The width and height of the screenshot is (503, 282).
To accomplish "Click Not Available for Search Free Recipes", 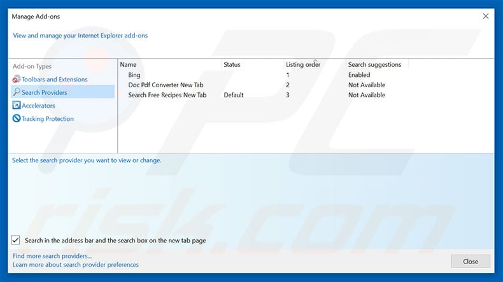I will 367,95.
